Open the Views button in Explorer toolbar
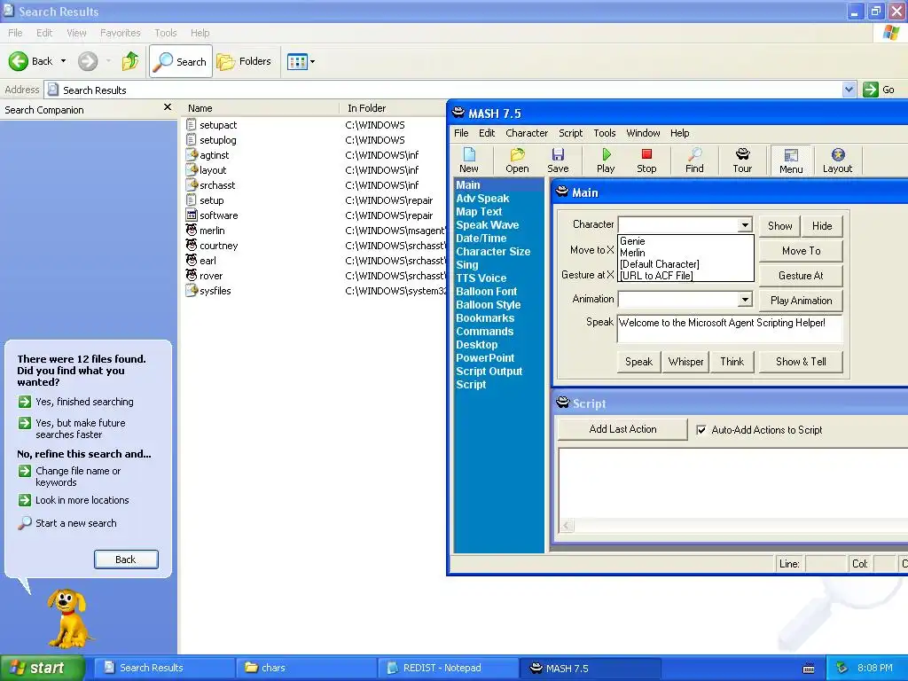 coord(301,61)
